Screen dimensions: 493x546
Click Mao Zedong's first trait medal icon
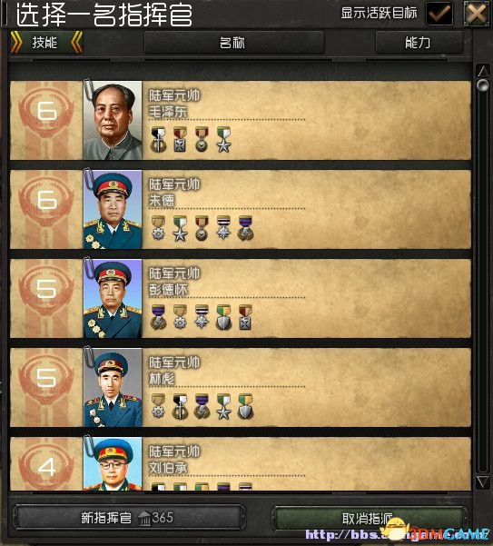click(x=158, y=139)
